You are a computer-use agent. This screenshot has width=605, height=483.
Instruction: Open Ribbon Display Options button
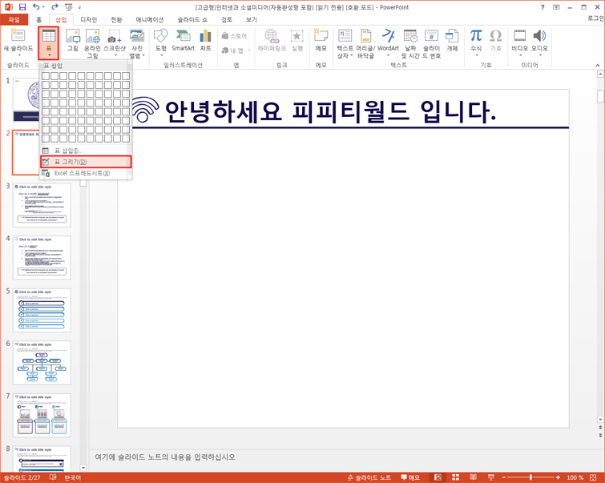556,7
